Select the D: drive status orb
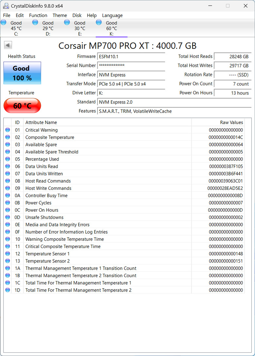 [x=35, y=22]
